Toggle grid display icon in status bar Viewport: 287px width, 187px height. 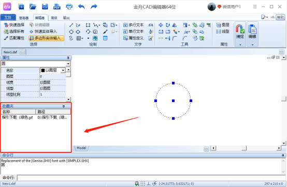pyautogui.click(x=142, y=183)
